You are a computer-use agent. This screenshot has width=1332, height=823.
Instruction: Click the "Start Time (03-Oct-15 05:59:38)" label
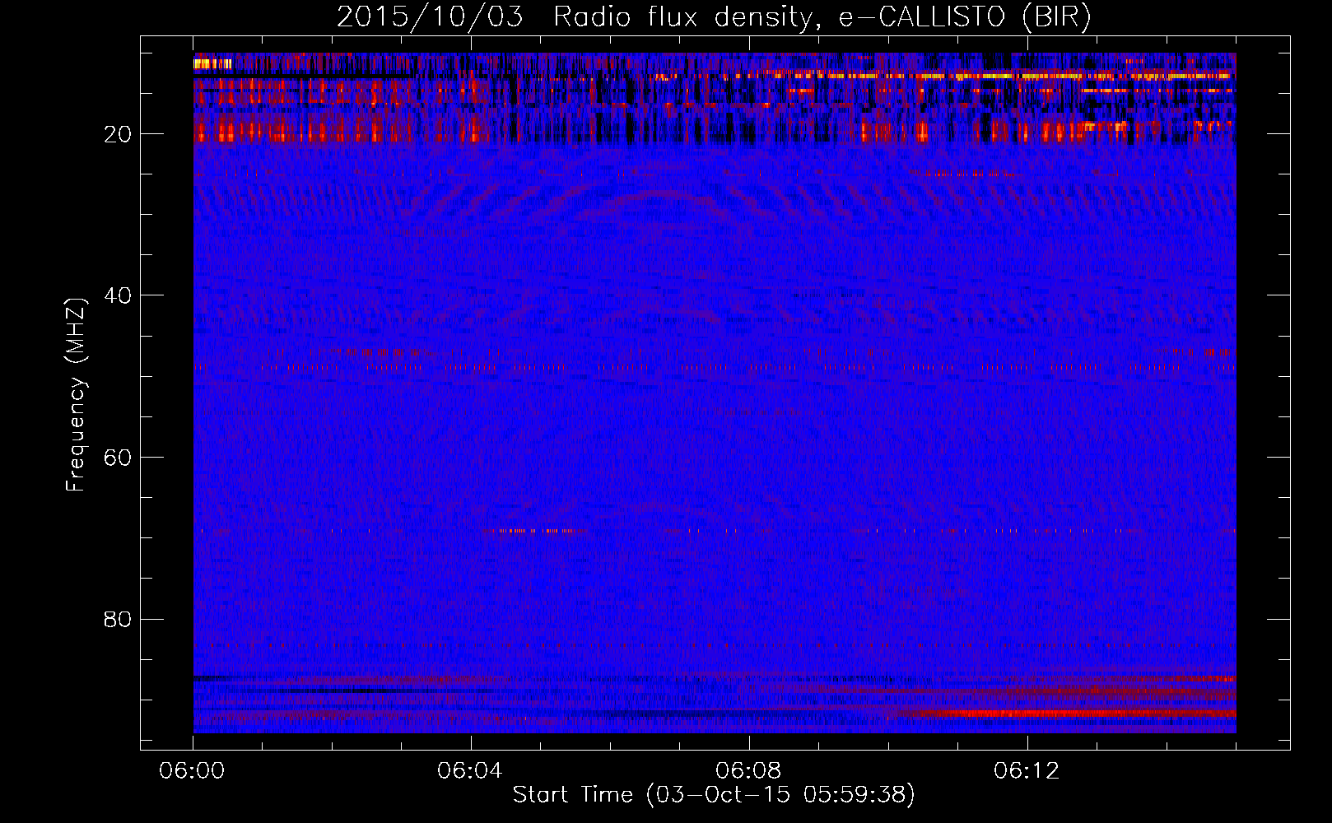(714, 795)
